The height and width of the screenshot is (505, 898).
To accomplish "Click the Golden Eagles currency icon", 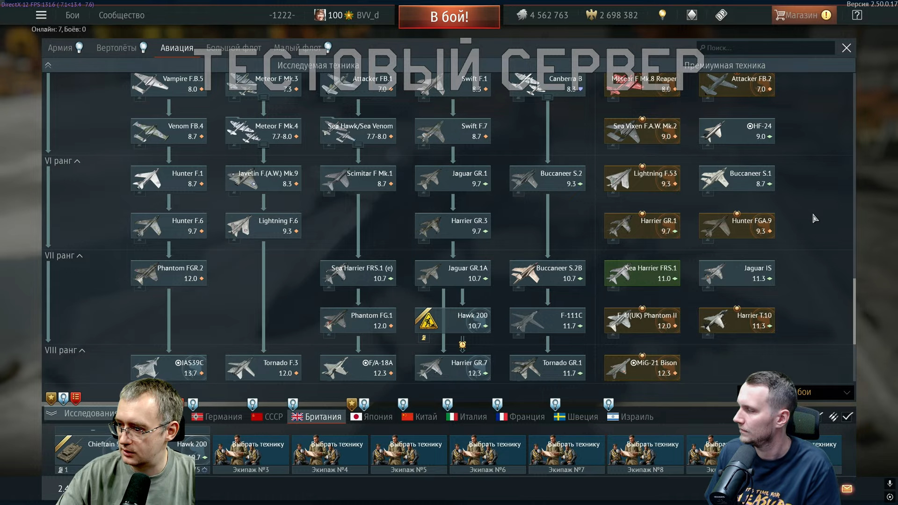I will (592, 15).
